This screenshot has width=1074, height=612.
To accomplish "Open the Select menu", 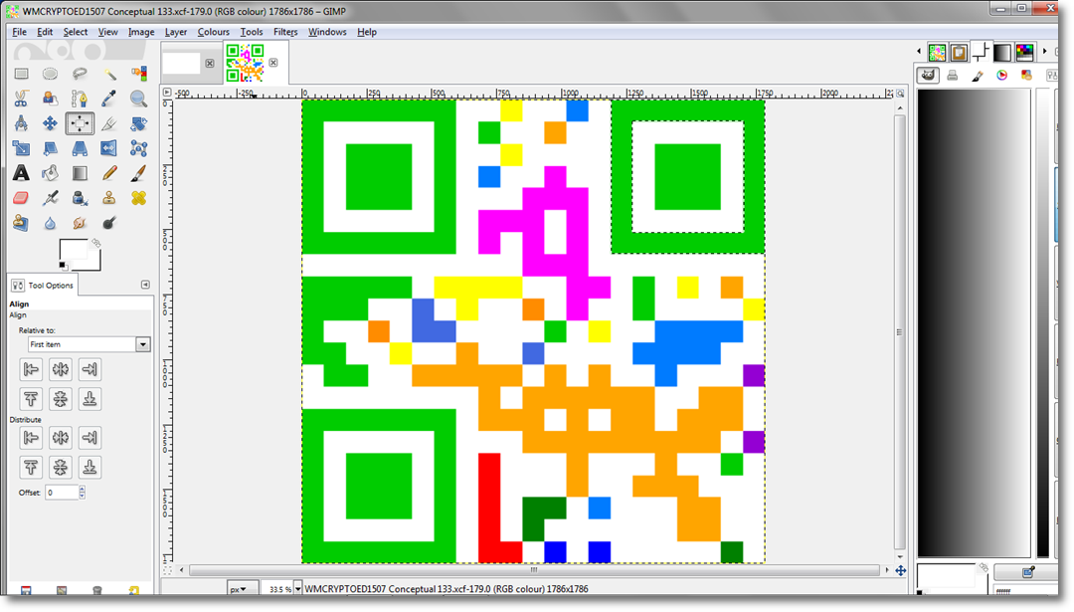I will tap(76, 32).
